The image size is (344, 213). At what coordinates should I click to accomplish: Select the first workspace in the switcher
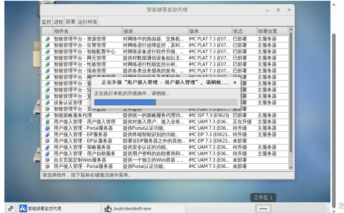(x=263, y=208)
